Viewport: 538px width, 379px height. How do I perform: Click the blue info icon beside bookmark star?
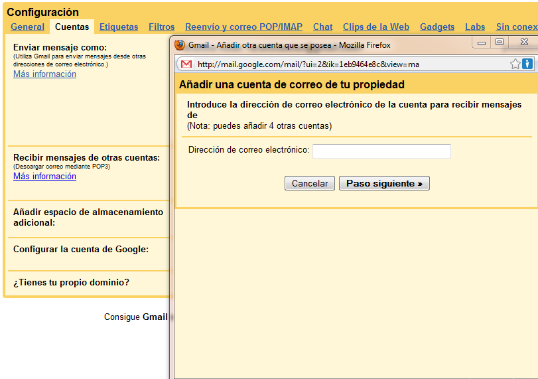point(527,64)
